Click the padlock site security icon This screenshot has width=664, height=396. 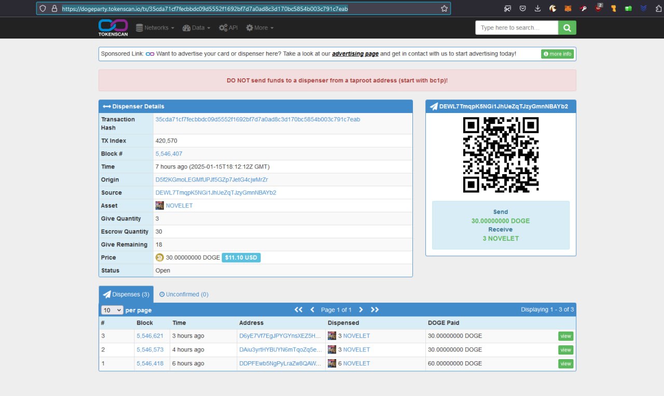click(x=54, y=8)
